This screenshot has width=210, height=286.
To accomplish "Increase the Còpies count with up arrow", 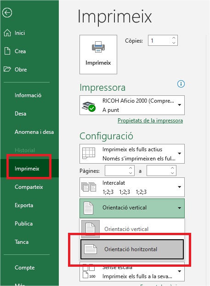I will (174, 38).
